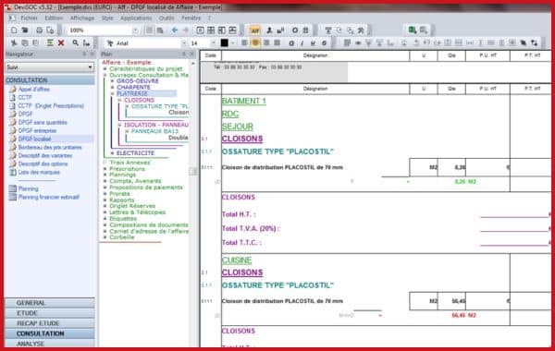The height and width of the screenshot is (351, 555).
Task: Open Bordereau des prix unitaires
Action: pyautogui.click(x=50, y=148)
